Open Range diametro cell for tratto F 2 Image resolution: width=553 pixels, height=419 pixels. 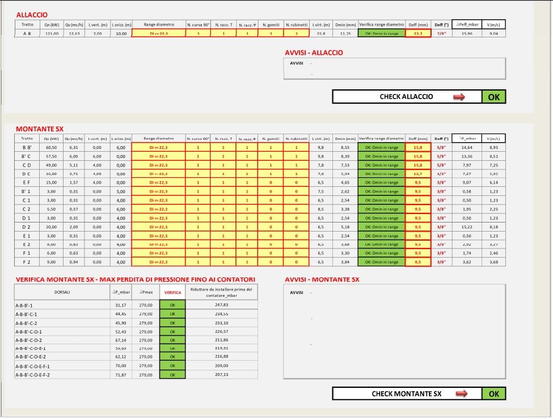pyautogui.click(x=158, y=262)
